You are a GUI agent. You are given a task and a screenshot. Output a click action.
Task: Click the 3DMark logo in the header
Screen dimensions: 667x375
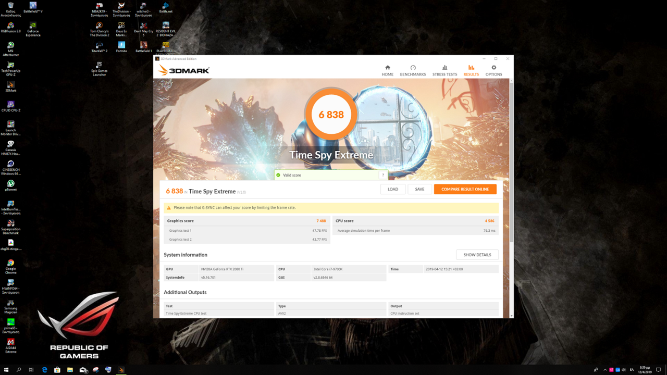184,70
